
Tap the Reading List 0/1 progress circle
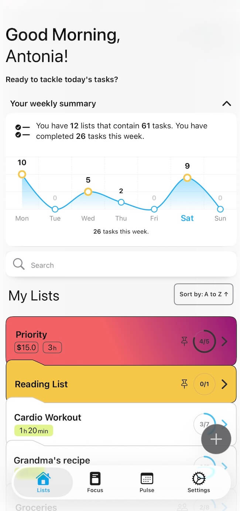click(x=204, y=384)
